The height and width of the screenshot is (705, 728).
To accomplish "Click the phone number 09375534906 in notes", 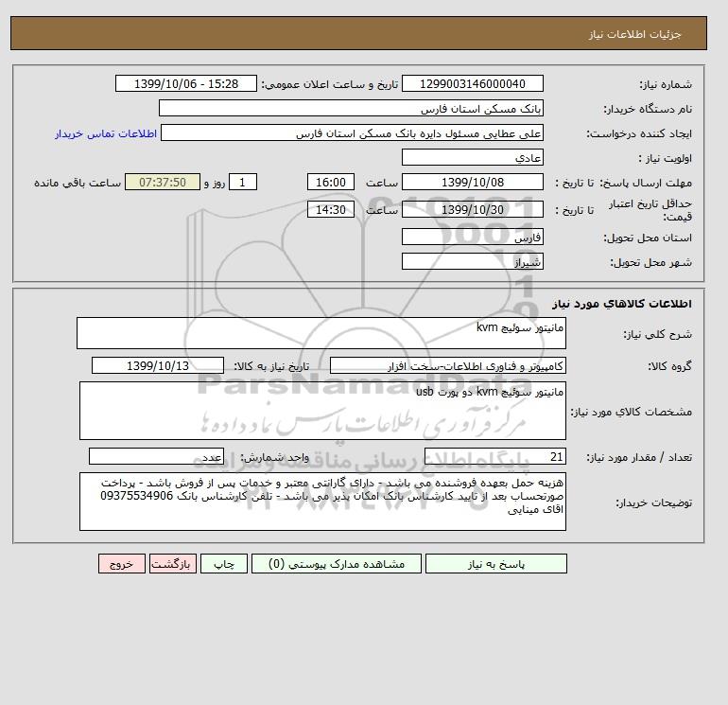I will coord(136,496).
